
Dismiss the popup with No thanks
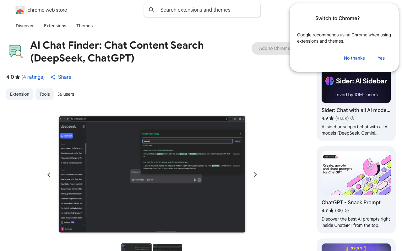click(354, 58)
